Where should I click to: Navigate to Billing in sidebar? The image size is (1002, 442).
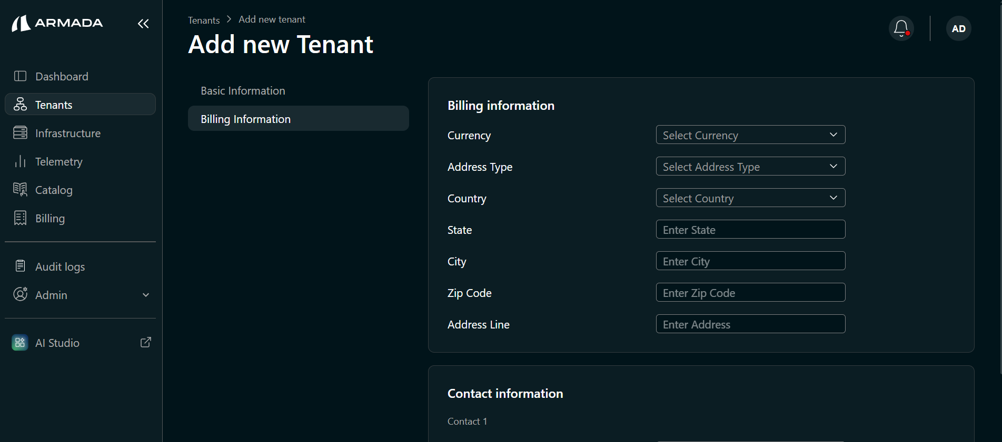click(80, 218)
